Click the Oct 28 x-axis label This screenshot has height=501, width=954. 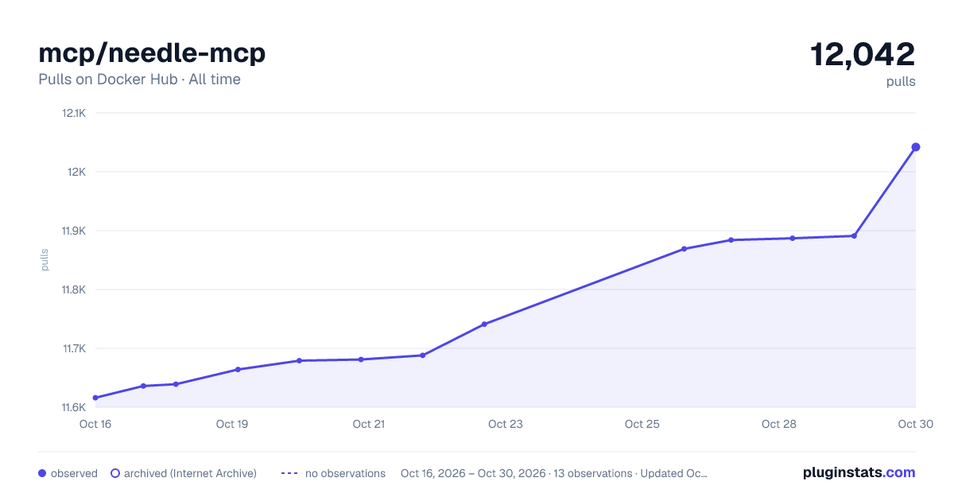point(779,424)
